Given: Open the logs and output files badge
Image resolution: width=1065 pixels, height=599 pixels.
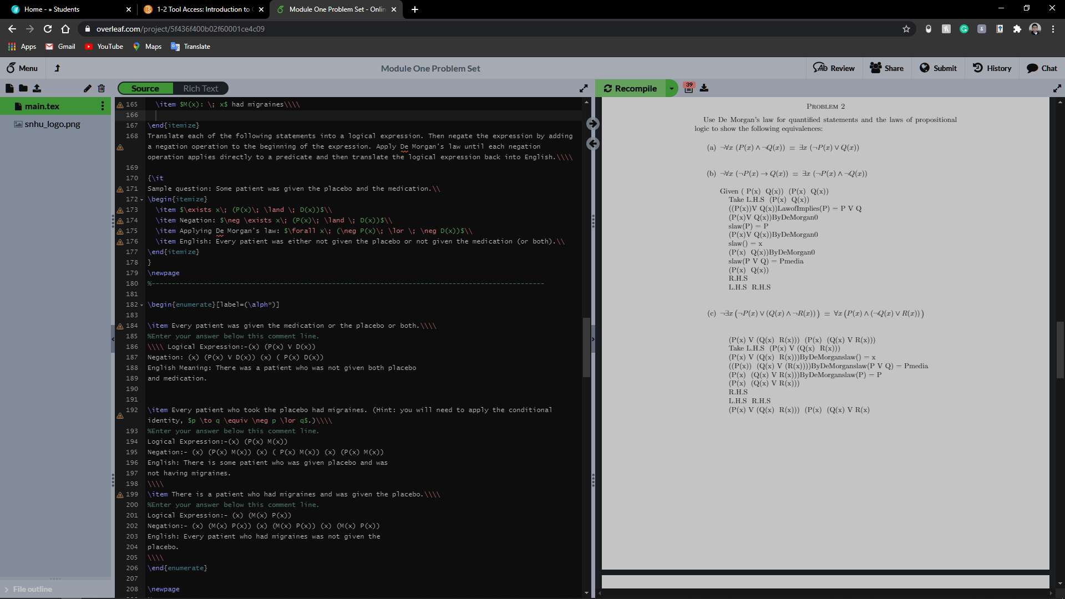Looking at the screenshot, I should [x=688, y=88].
